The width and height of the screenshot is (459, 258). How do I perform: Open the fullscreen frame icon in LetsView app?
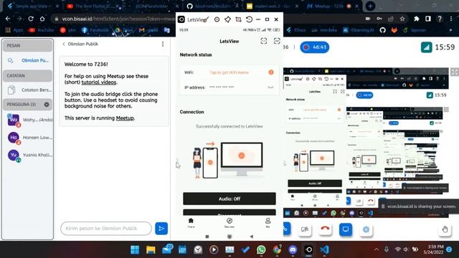[264, 41]
